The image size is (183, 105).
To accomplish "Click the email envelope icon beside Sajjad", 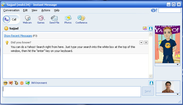I will [145, 28].
